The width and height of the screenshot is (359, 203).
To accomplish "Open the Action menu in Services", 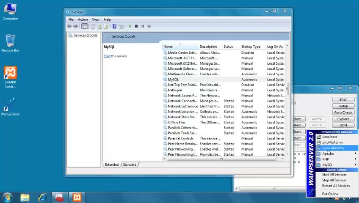I will point(83,19).
